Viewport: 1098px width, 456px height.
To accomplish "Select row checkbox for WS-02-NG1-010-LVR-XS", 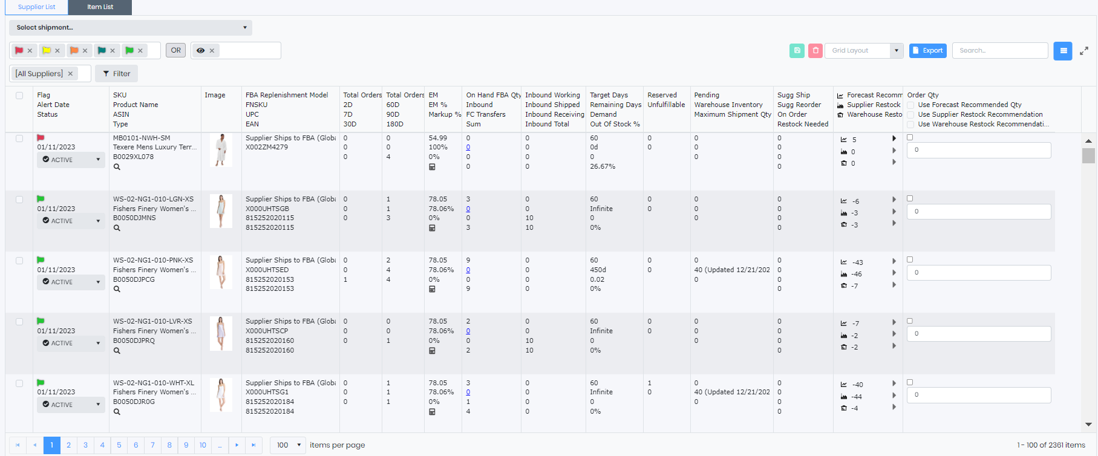I will [x=19, y=322].
